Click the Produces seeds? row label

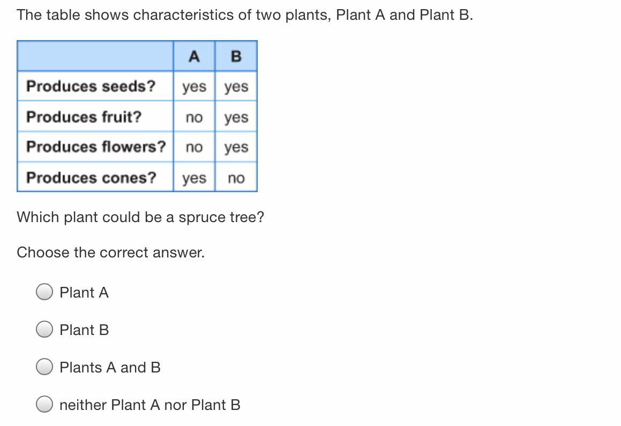pos(91,86)
